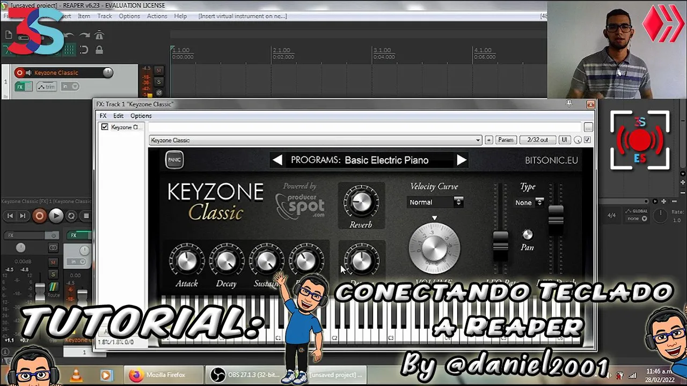Open the Type None dropdown
This screenshot has width=687, height=386.
[x=529, y=203]
